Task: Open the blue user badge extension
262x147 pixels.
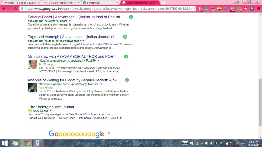Action: (226, 9)
